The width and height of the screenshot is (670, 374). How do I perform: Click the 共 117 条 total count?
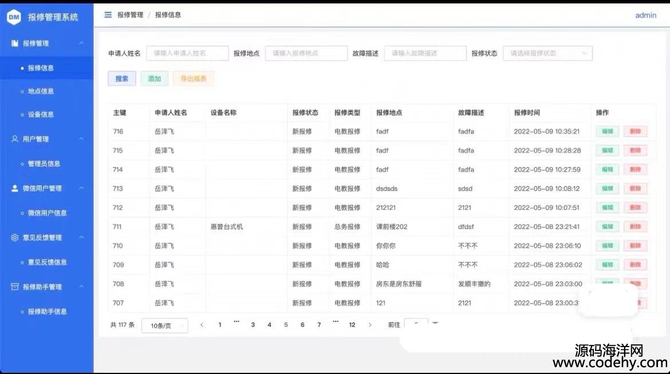[x=122, y=325]
